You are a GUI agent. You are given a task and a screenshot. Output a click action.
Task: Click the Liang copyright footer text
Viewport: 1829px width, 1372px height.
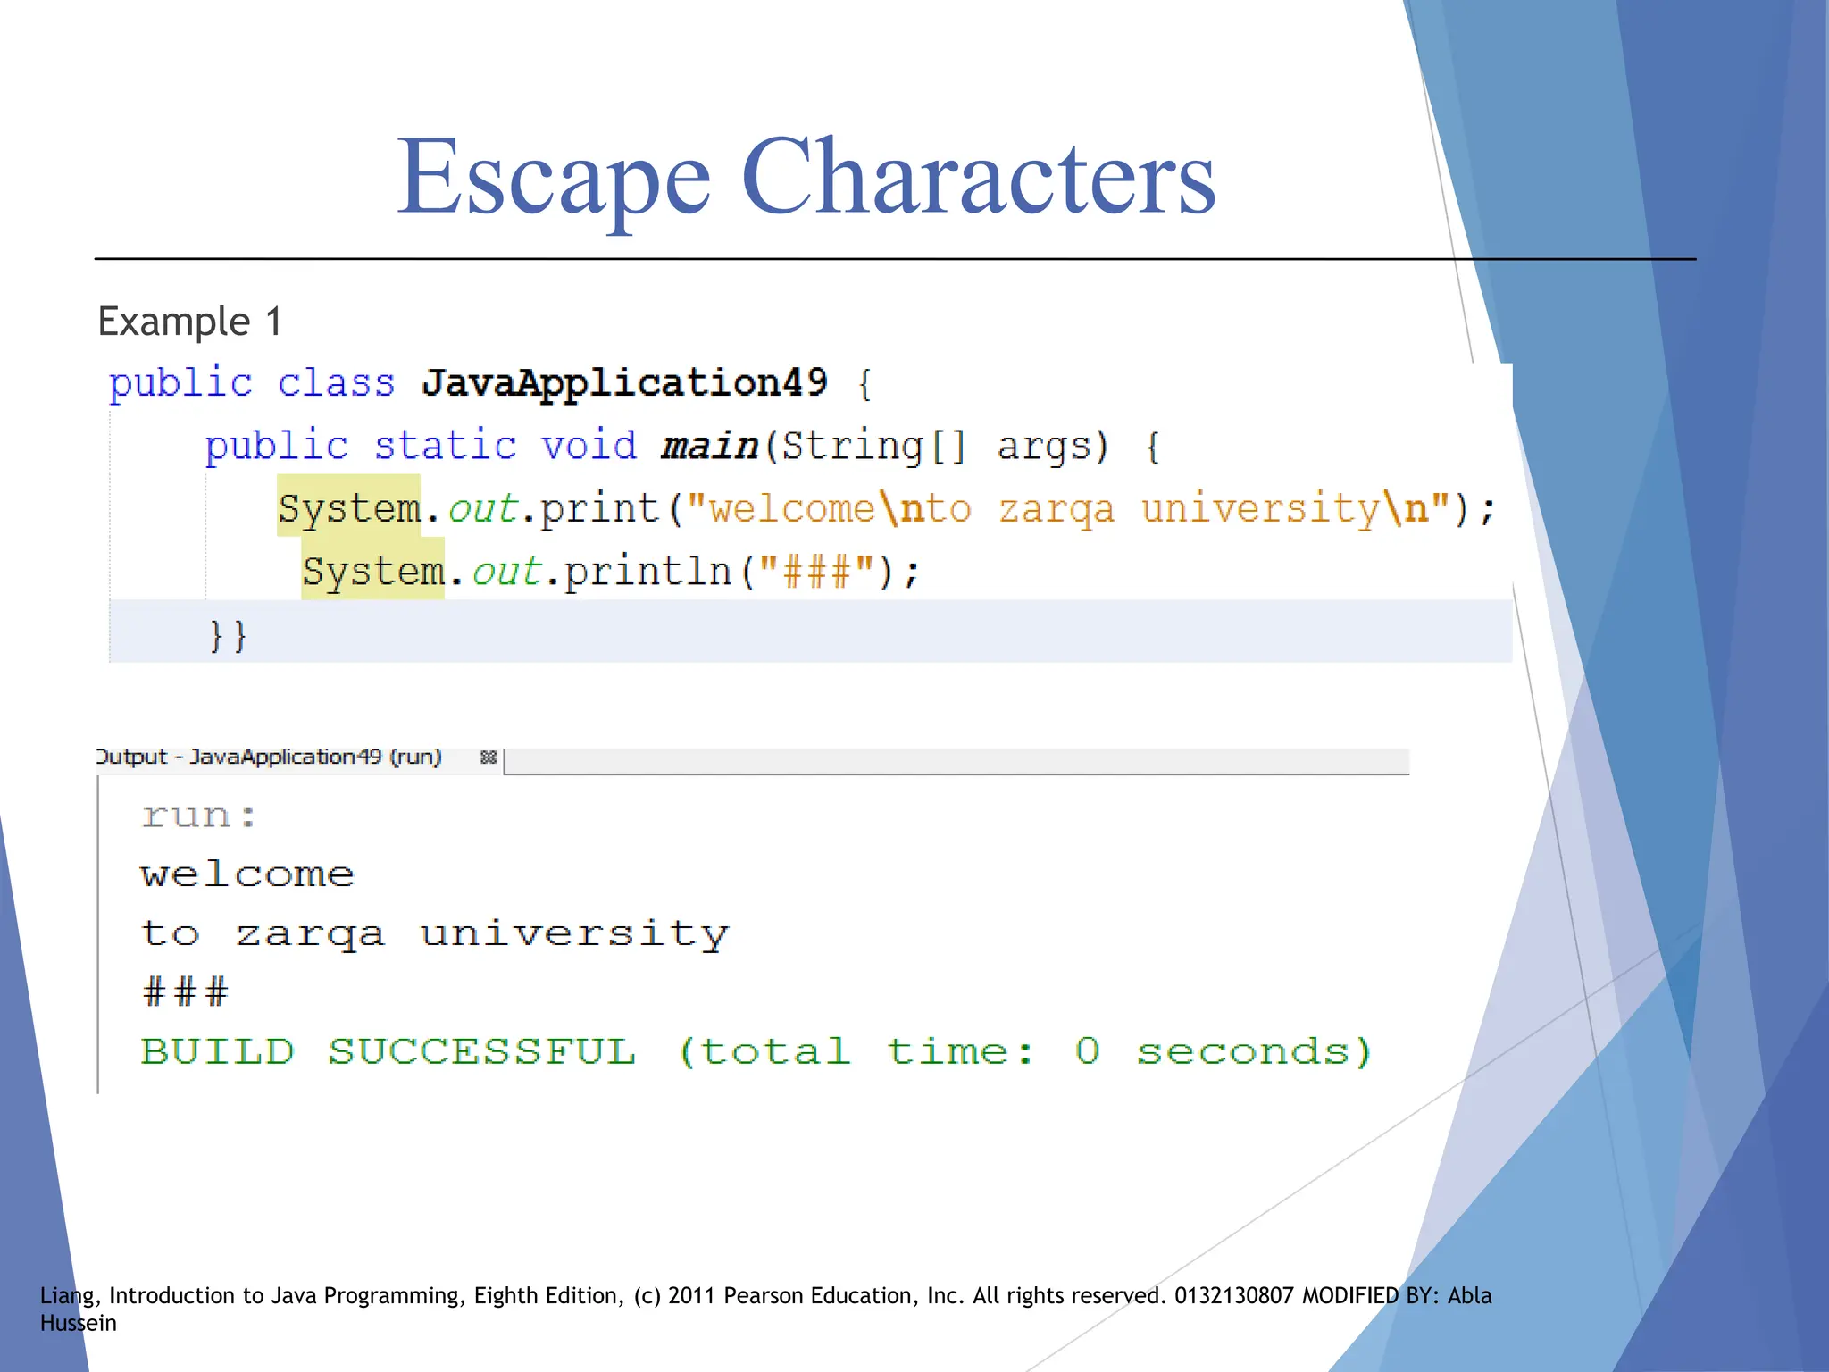coord(765,1309)
